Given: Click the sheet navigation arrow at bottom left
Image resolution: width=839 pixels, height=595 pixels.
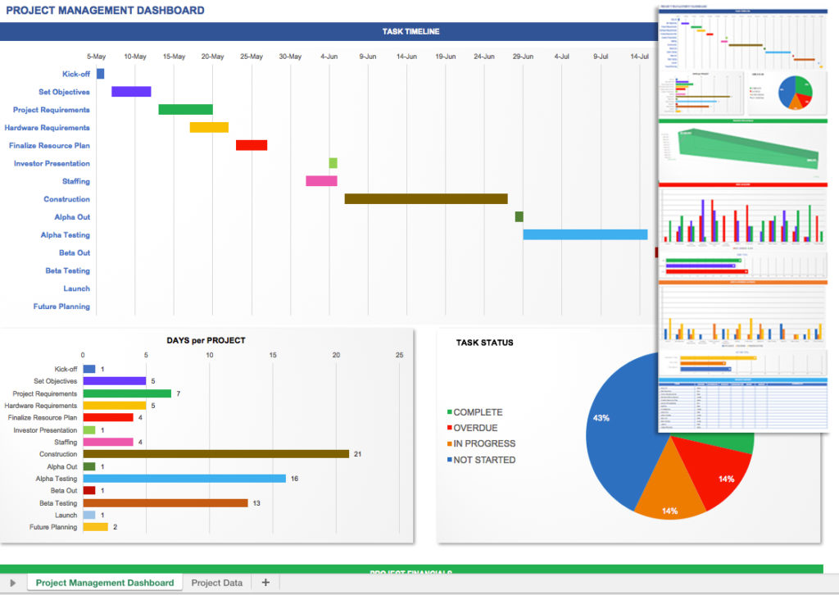Looking at the screenshot, I should [x=13, y=582].
